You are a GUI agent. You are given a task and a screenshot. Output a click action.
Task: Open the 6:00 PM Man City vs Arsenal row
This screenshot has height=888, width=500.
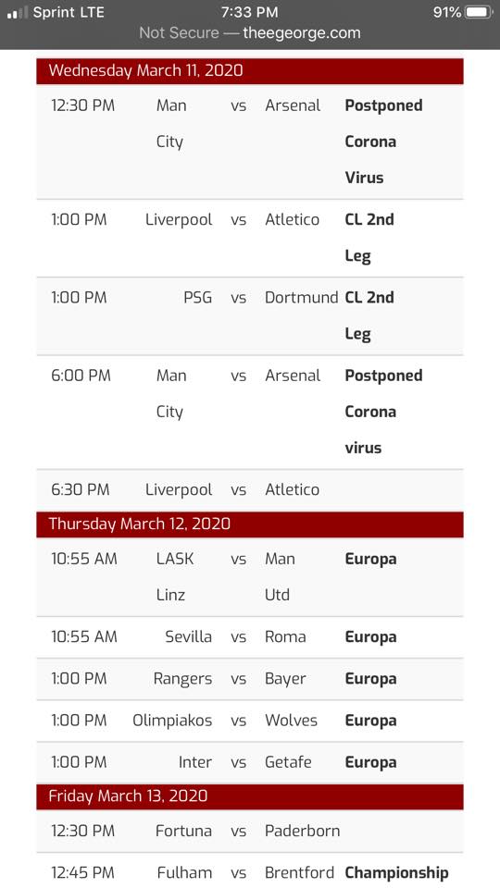pyautogui.click(x=250, y=412)
